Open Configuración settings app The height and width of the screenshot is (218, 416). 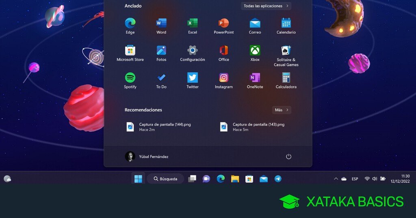[193, 53]
